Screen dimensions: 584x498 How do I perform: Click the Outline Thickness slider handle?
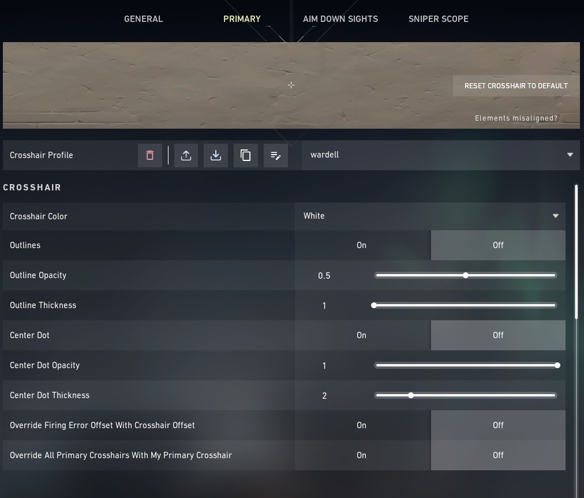point(373,305)
